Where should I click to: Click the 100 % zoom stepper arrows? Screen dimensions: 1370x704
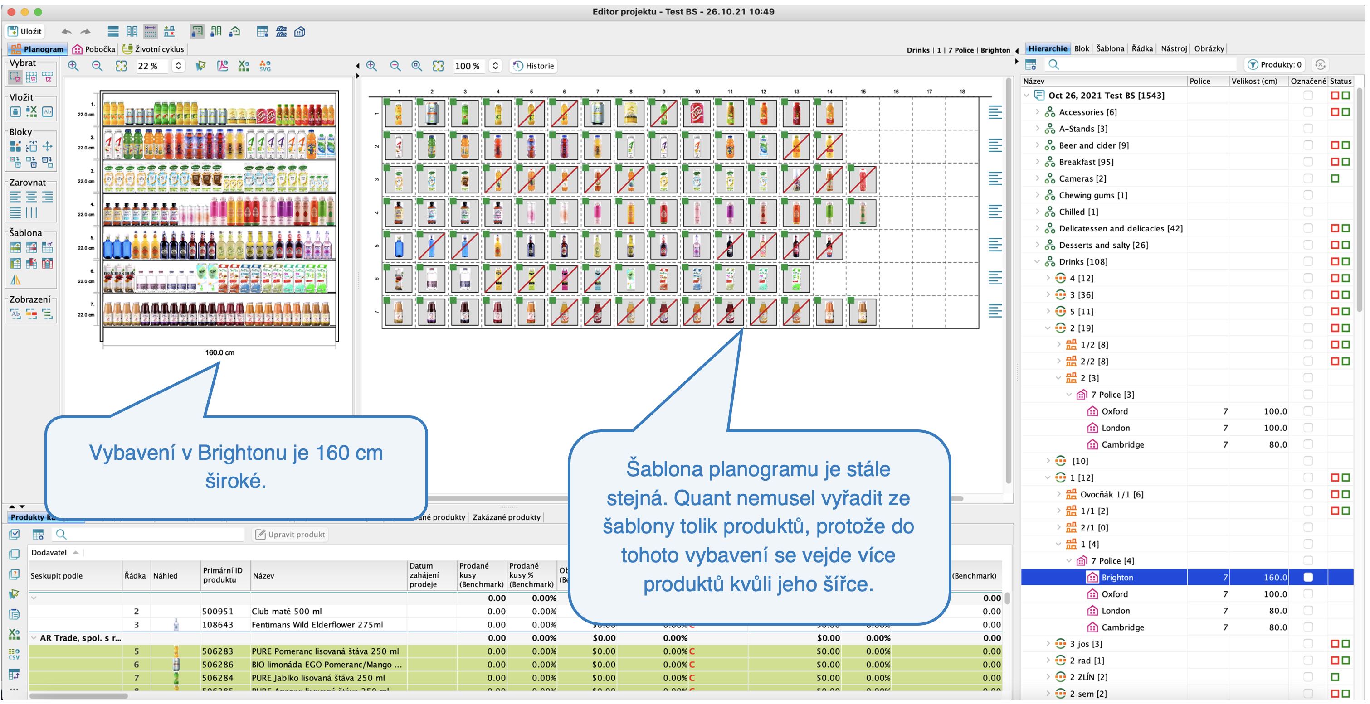[495, 66]
